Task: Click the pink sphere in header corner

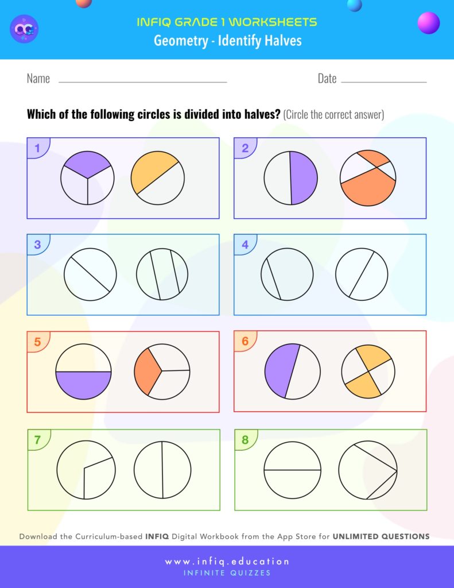Action: tap(428, 23)
